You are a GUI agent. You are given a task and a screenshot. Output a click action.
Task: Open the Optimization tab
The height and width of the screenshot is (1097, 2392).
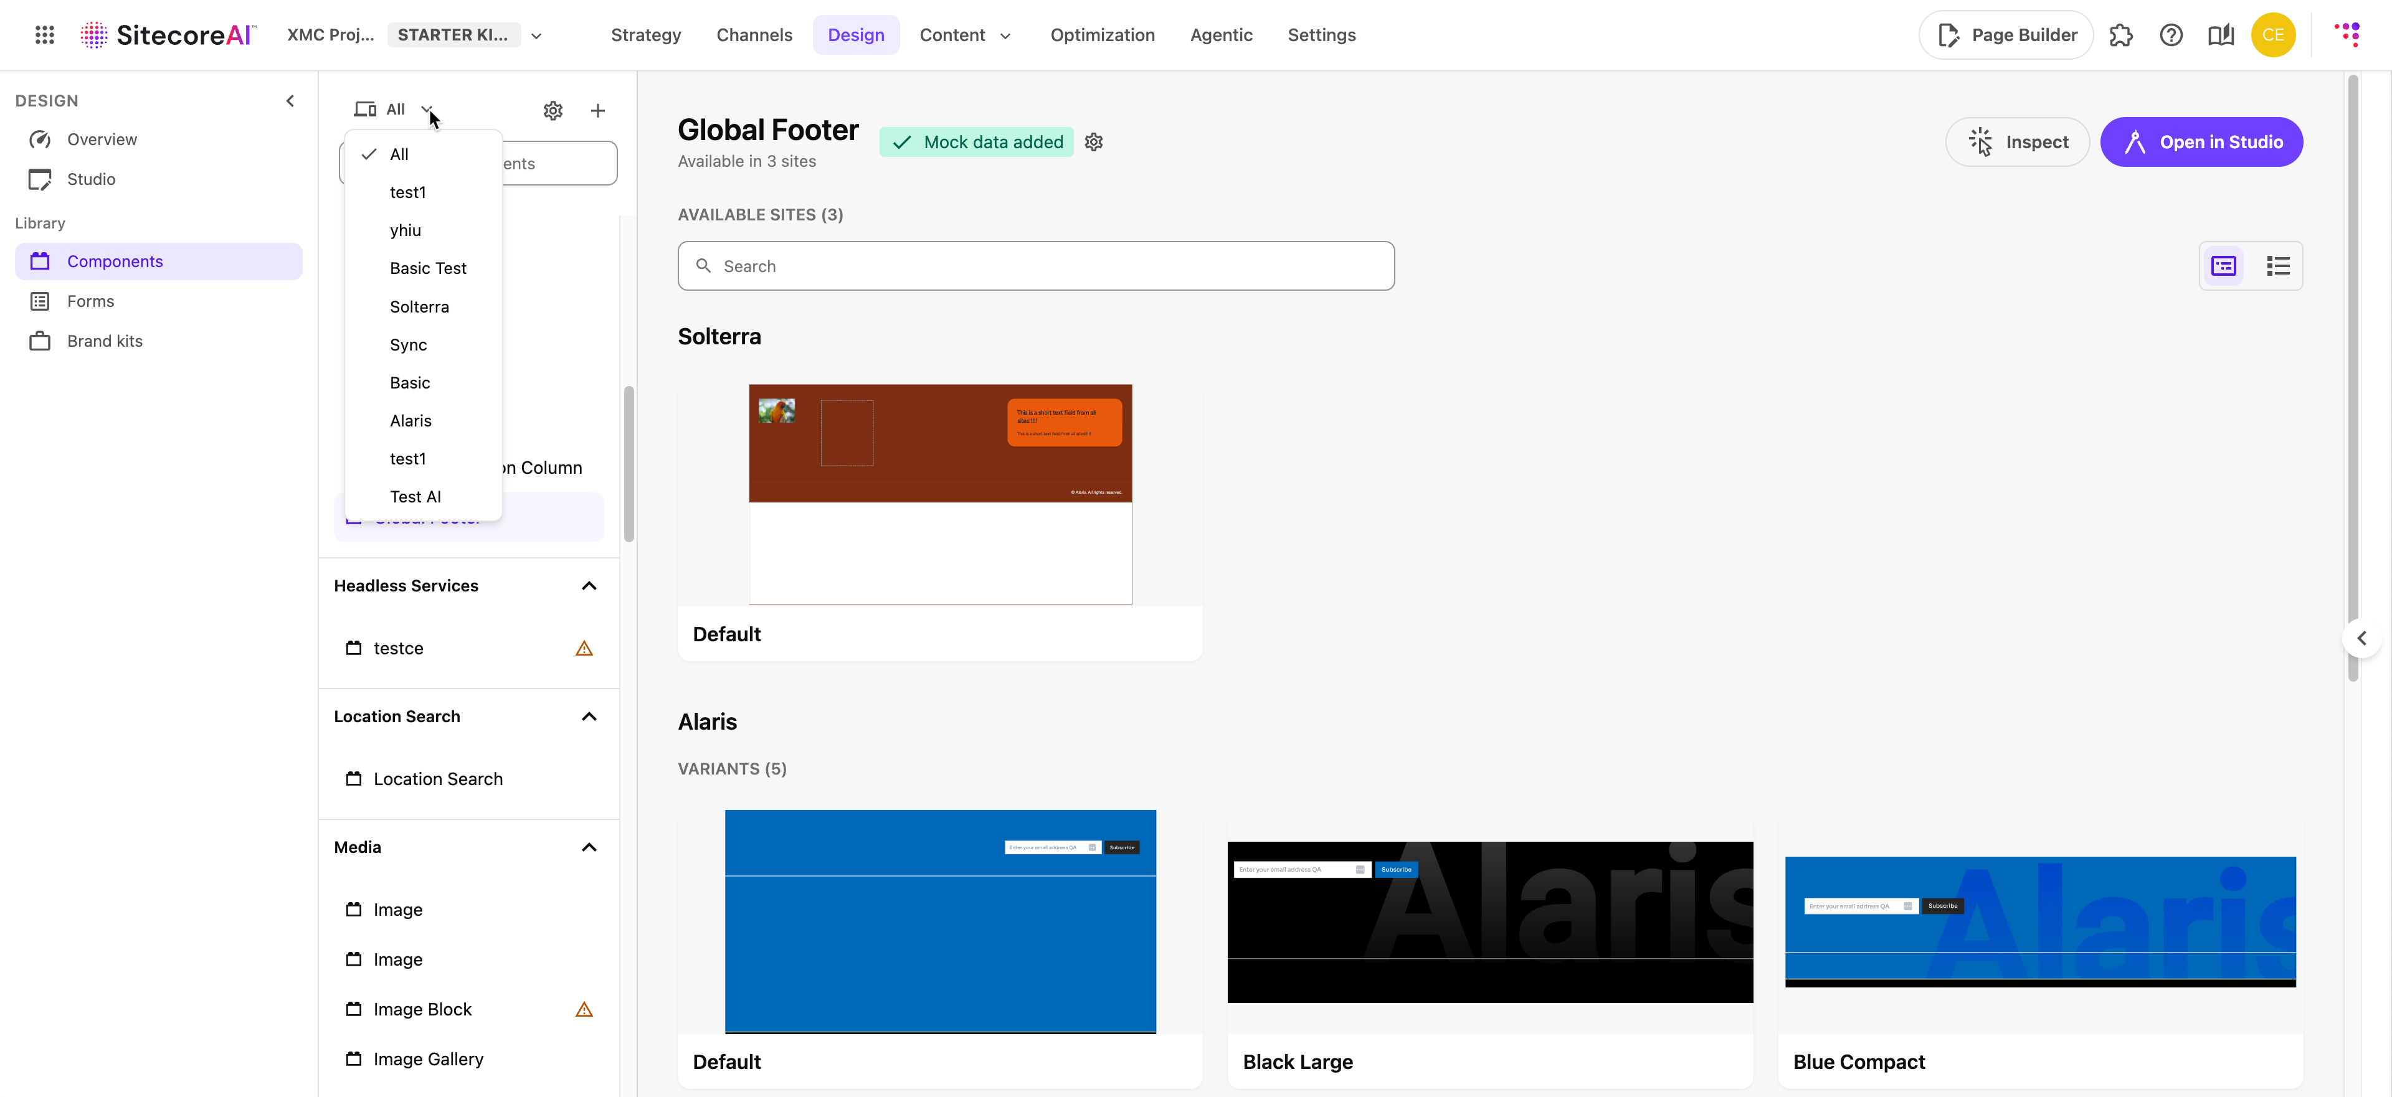[x=1102, y=35]
